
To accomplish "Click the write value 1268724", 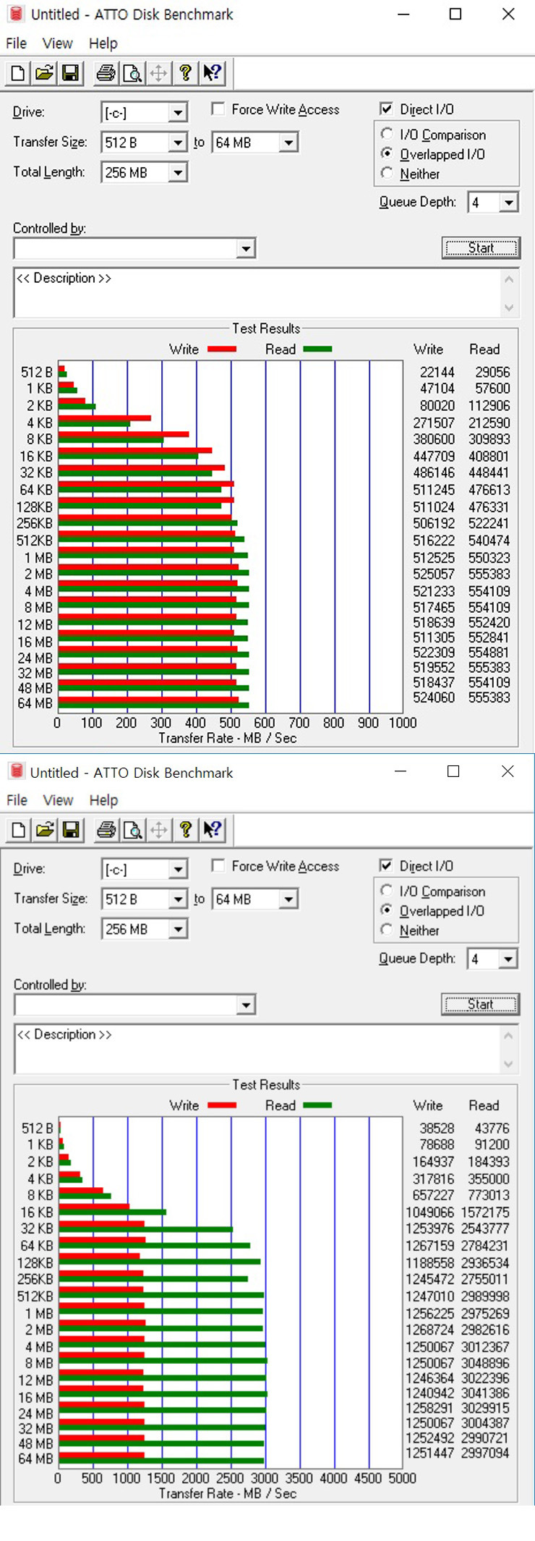I will pyautogui.click(x=430, y=1330).
